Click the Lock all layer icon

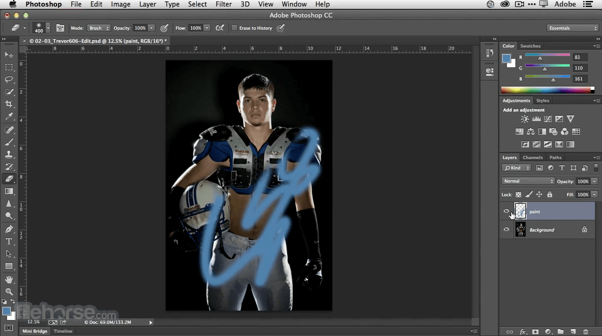pyautogui.click(x=549, y=194)
